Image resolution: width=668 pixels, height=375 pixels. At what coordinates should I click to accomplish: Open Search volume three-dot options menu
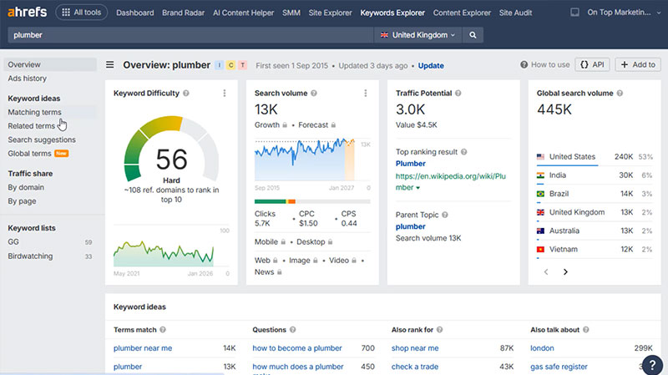[366, 94]
